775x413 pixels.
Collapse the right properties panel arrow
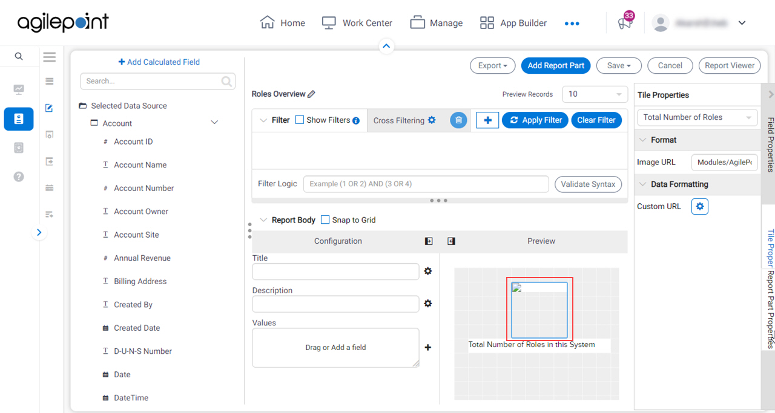click(x=771, y=94)
